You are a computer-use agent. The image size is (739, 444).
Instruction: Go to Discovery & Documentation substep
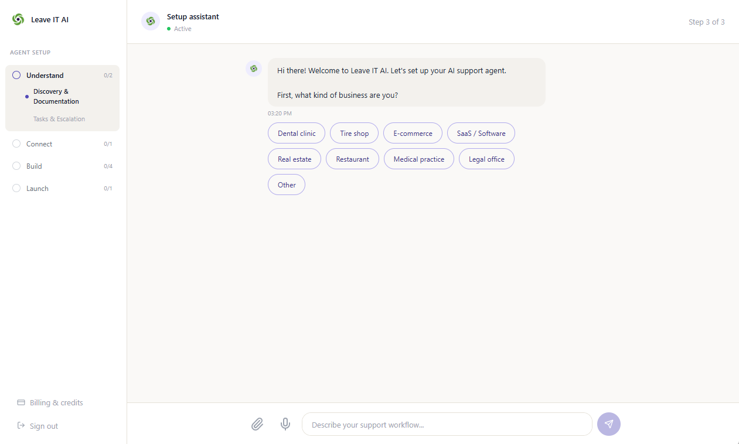coord(56,96)
